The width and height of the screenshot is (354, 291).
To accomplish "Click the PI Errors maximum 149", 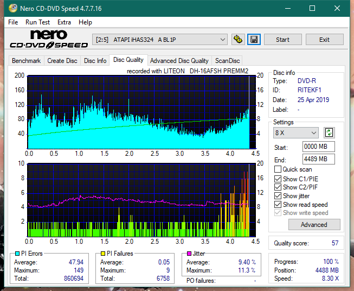I will [79, 270].
